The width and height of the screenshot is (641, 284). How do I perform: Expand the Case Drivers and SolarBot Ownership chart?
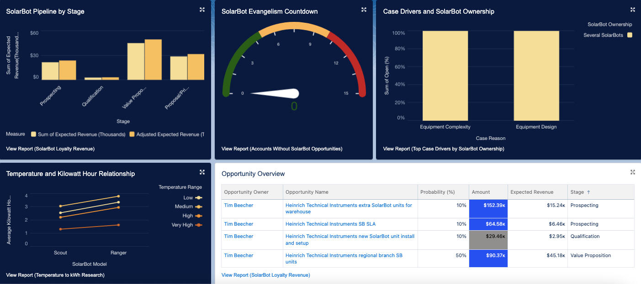pos(633,10)
